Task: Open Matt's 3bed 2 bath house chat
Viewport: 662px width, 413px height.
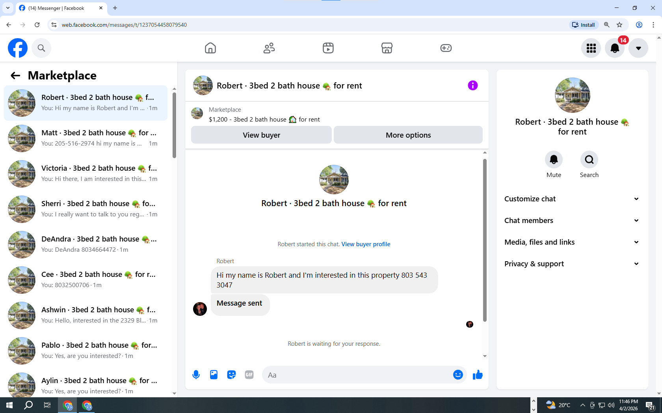Action: [86, 138]
